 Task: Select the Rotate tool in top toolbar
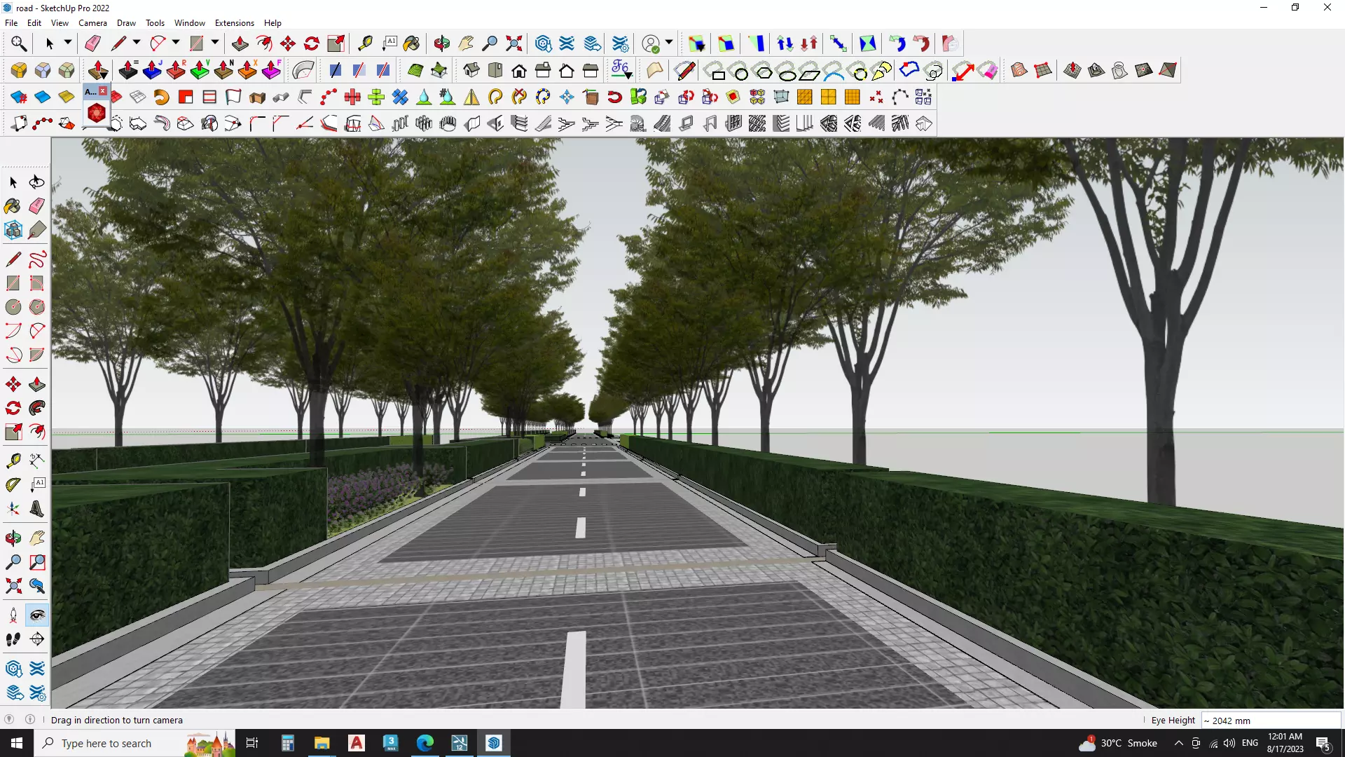[312, 43]
